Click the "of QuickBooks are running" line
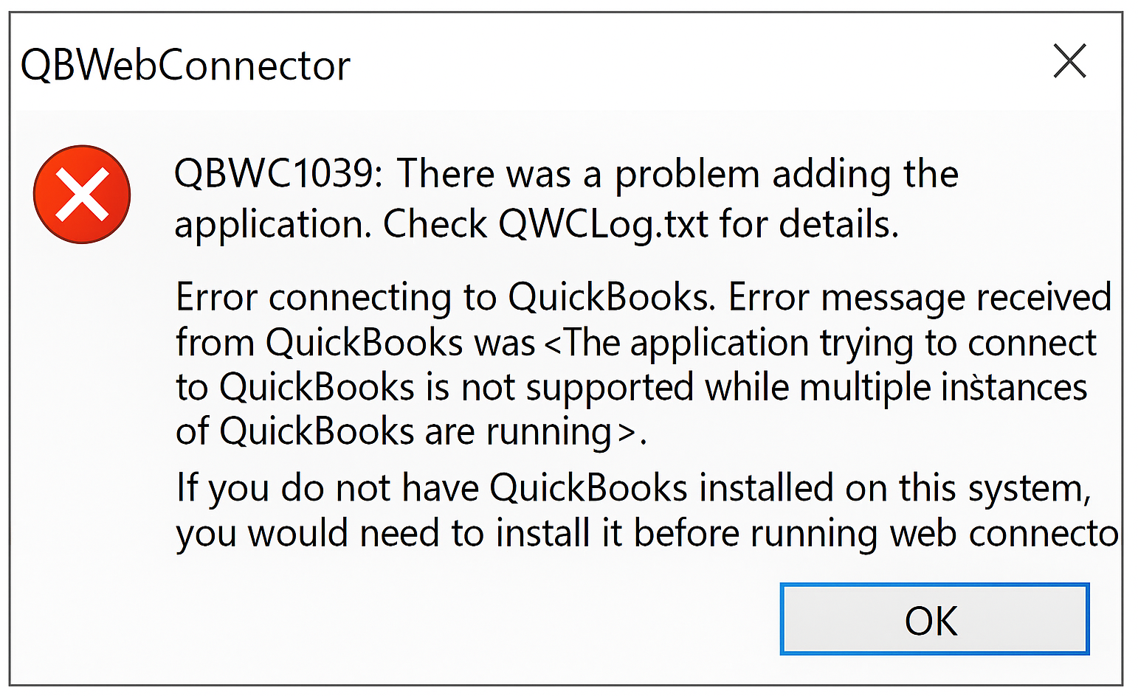 [x=393, y=431]
